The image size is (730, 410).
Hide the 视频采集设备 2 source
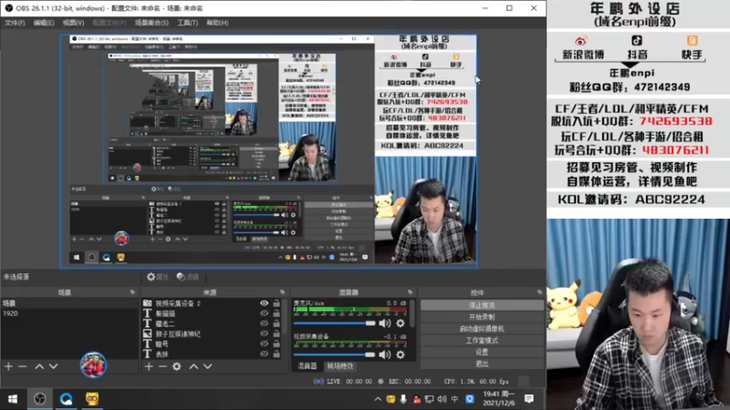(x=264, y=303)
